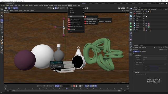
Task: Open the Default dropdown in Attributes panel
Action: 163,50
